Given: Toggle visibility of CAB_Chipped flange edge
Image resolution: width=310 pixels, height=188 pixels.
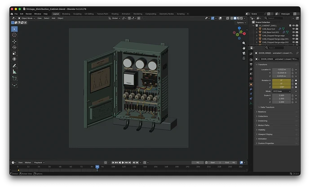Looking at the screenshot, I should (x=293, y=36).
